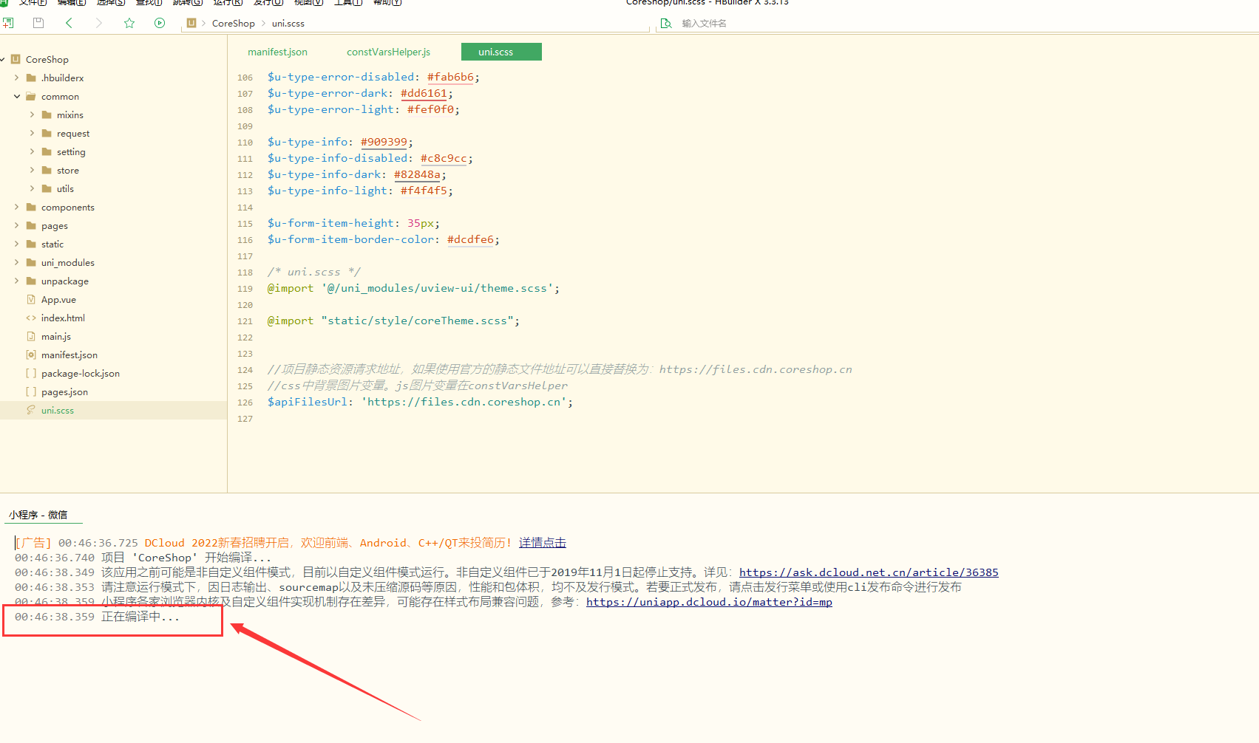Click the pages.json bracket icon

pyautogui.click(x=31, y=391)
